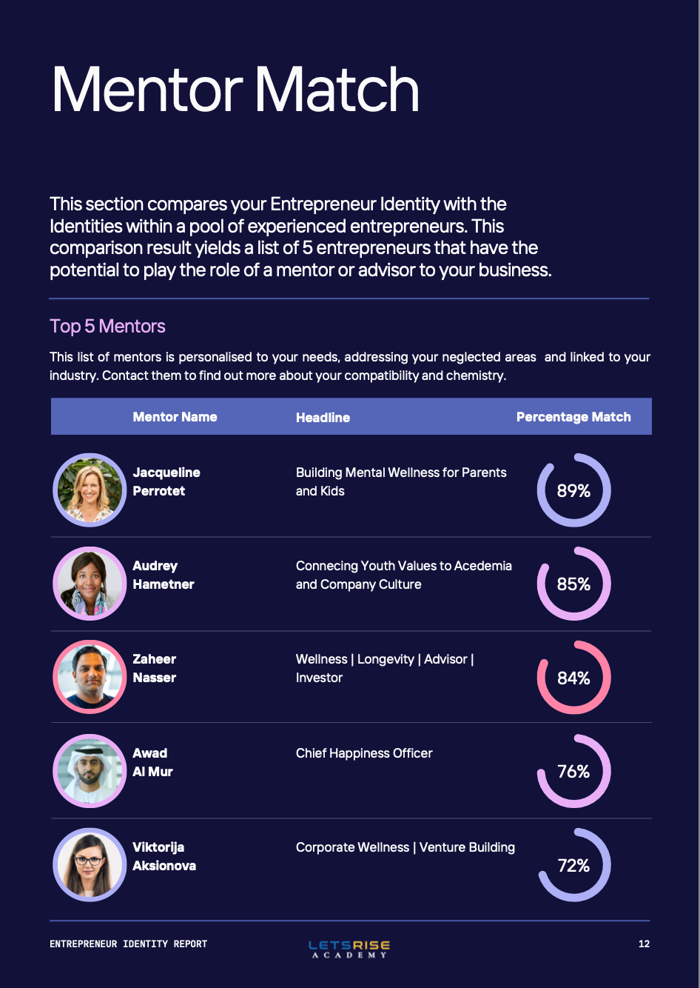This screenshot has height=988, width=700.
Task: Select the name Jacqueline Perrotet
Action: coord(166,481)
